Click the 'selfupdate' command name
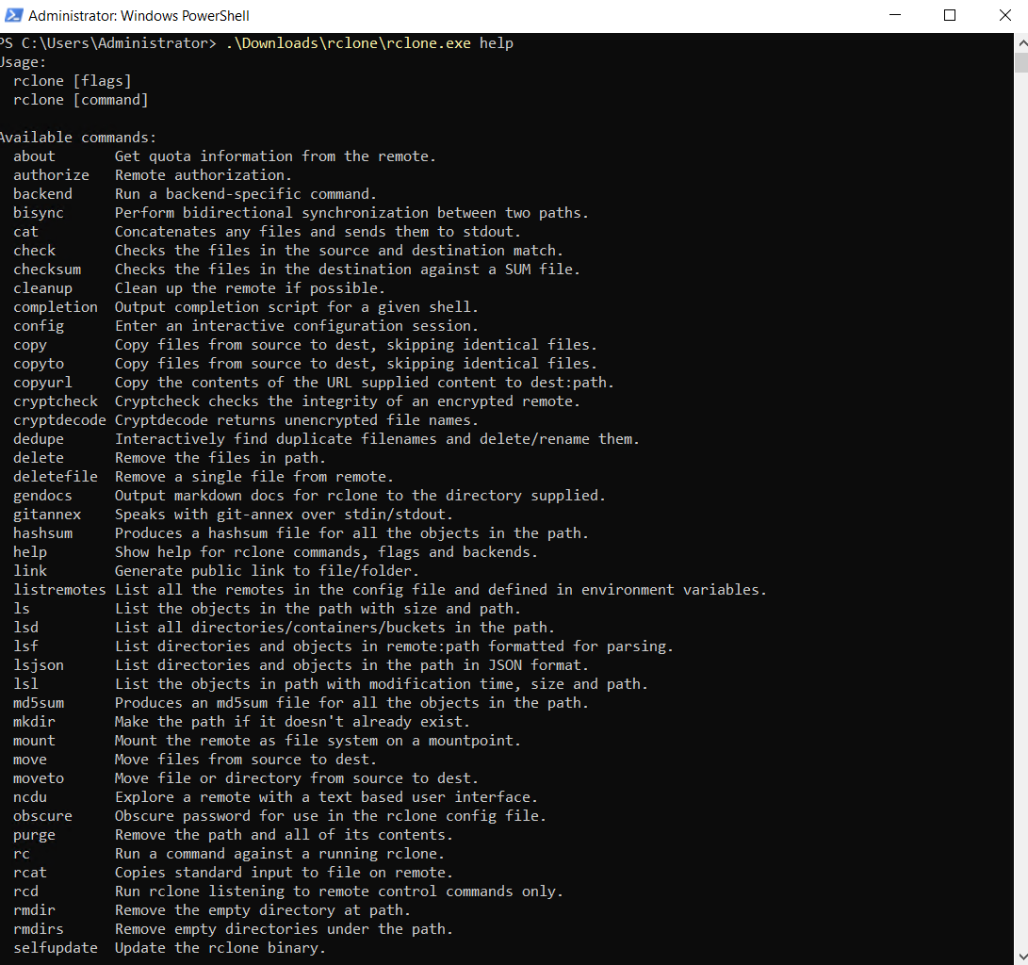The image size is (1028, 965). 56,948
